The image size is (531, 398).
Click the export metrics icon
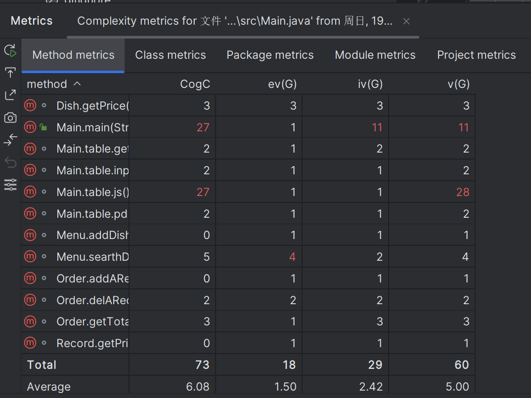(x=10, y=95)
